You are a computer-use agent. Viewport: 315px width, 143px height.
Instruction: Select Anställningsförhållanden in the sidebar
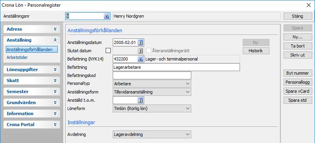click(32, 49)
